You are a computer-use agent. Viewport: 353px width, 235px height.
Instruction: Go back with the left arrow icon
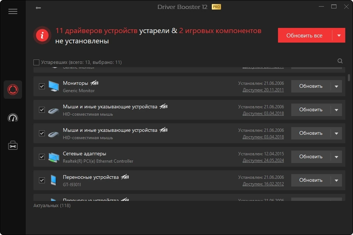(x=38, y=8)
